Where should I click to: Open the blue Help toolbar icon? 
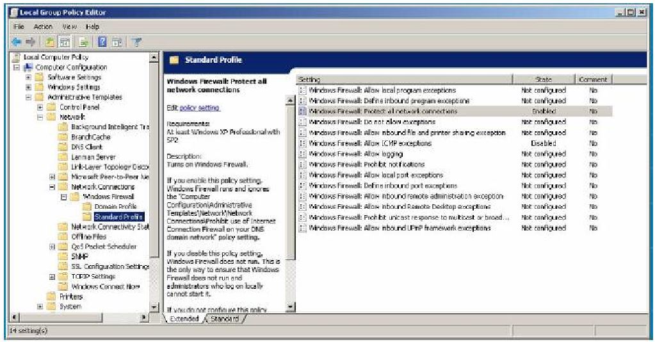pos(102,42)
